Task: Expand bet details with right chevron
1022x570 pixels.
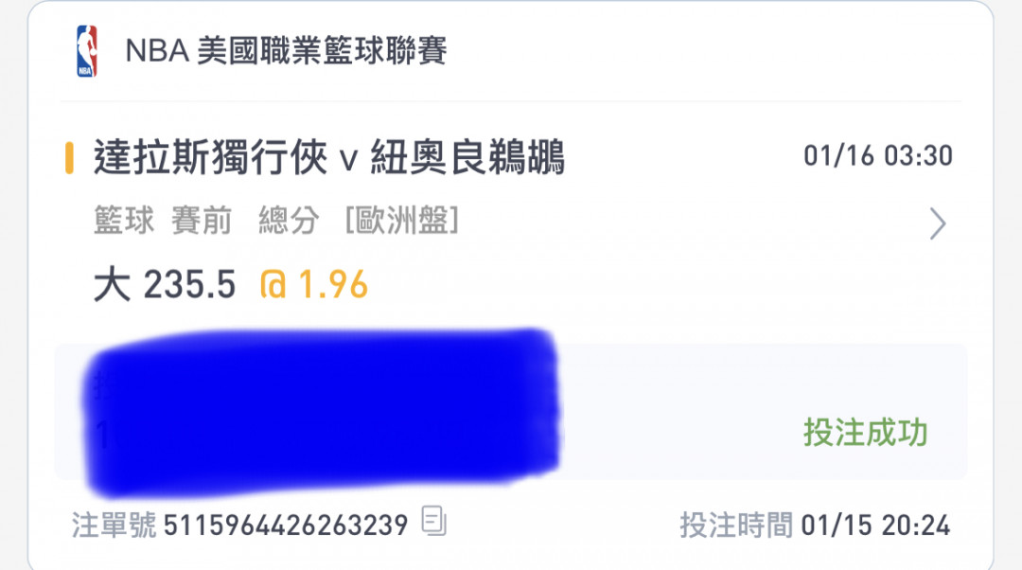Action: tap(937, 223)
